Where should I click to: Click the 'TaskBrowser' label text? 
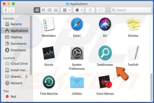tap(105, 65)
